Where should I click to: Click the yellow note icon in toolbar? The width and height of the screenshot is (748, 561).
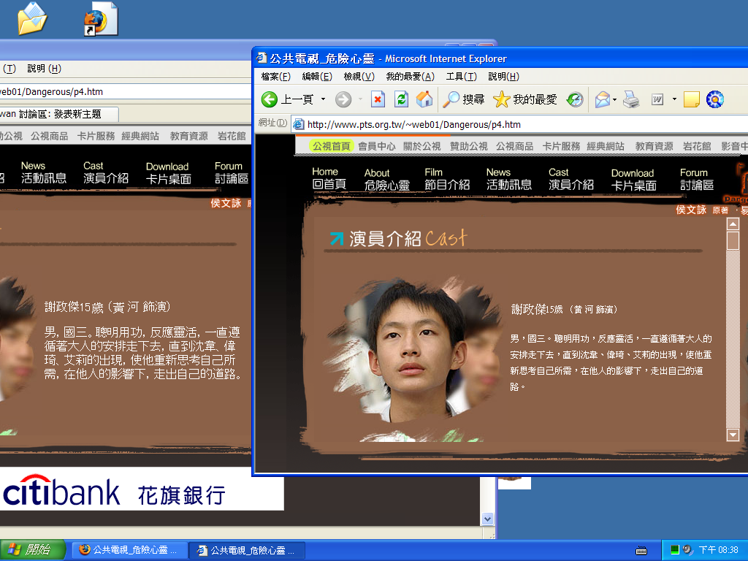click(x=691, y=99)
